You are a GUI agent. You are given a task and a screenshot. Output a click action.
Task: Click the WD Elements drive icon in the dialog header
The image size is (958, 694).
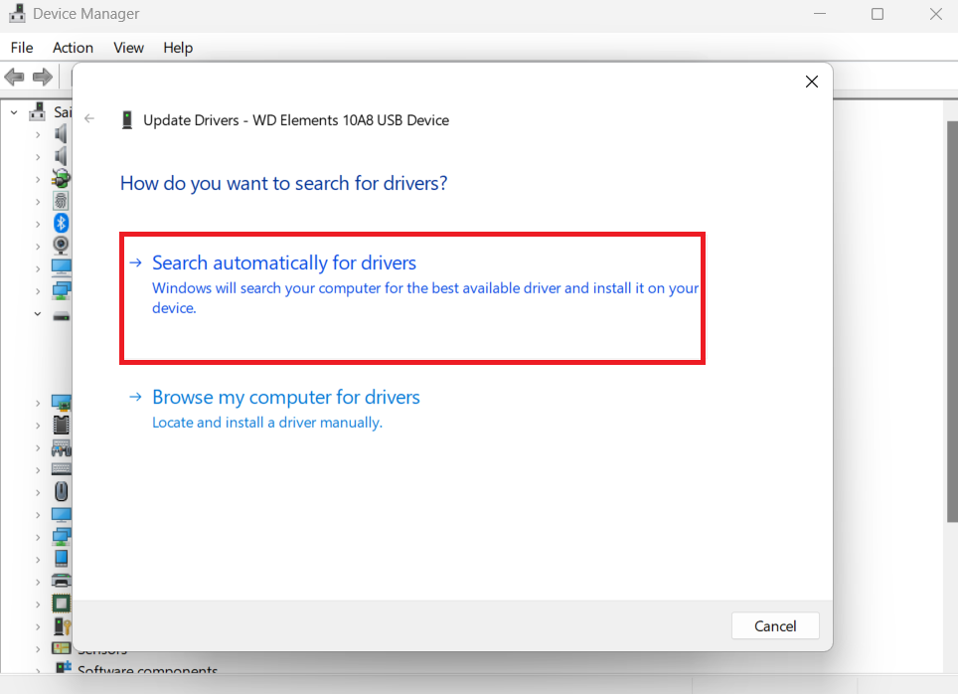pos(126,119)
